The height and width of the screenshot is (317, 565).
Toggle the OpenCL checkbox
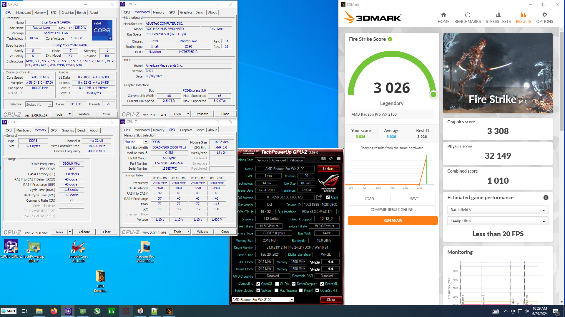point(258,284)
